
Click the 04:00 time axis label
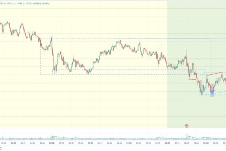click(14, 143)
